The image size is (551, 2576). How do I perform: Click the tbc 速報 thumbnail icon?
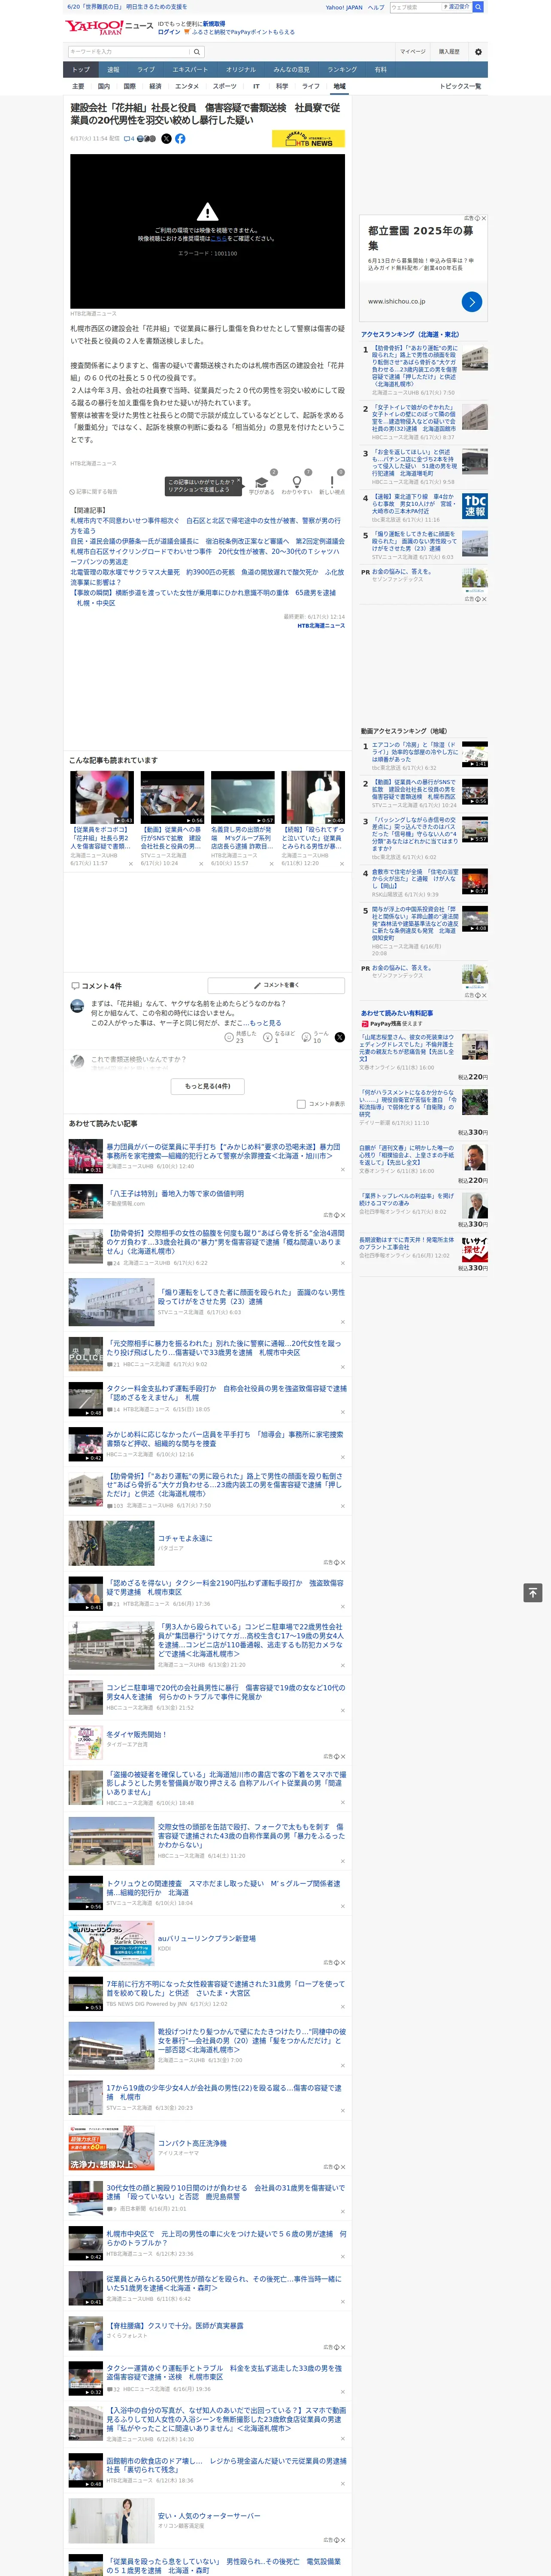coord(475,506)
